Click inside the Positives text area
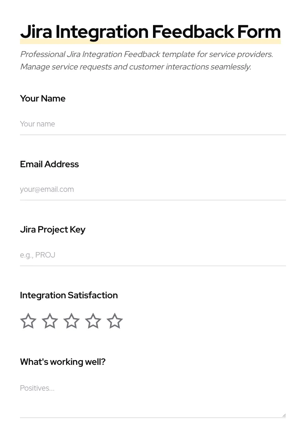The width and height of the screenshot is (306, 426). (x=153, y=395)
